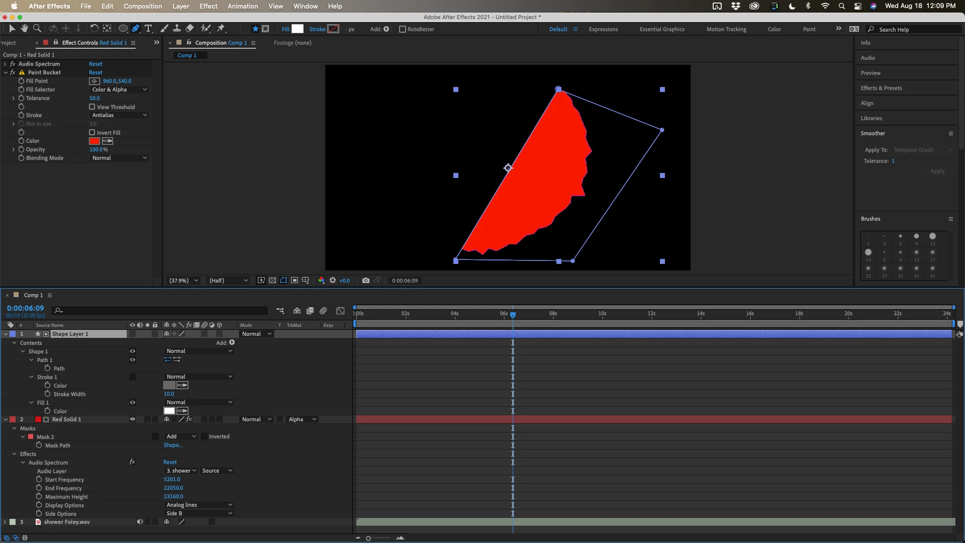The width and height of the screenshot is (965, 543).
Task: Take a snapshot with camera icon
Action: tap(366, 281)
